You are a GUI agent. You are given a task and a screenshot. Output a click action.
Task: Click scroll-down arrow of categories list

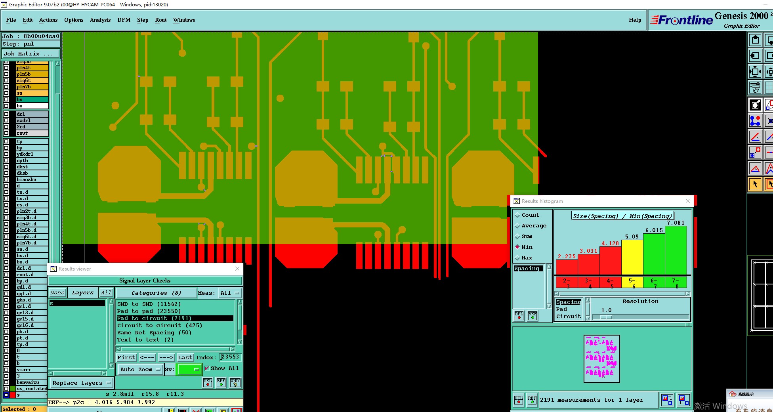240,342
